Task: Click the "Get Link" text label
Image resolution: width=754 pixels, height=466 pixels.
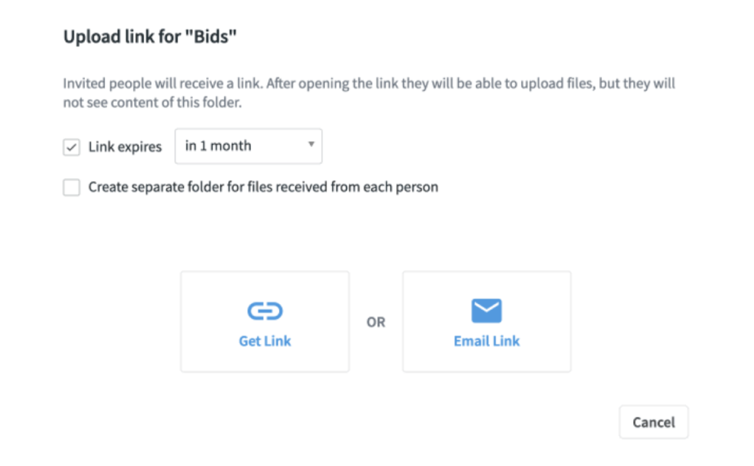Action: 264,341
